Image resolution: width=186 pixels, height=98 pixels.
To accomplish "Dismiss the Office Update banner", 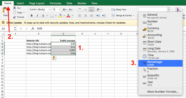I will coord(3,23).
